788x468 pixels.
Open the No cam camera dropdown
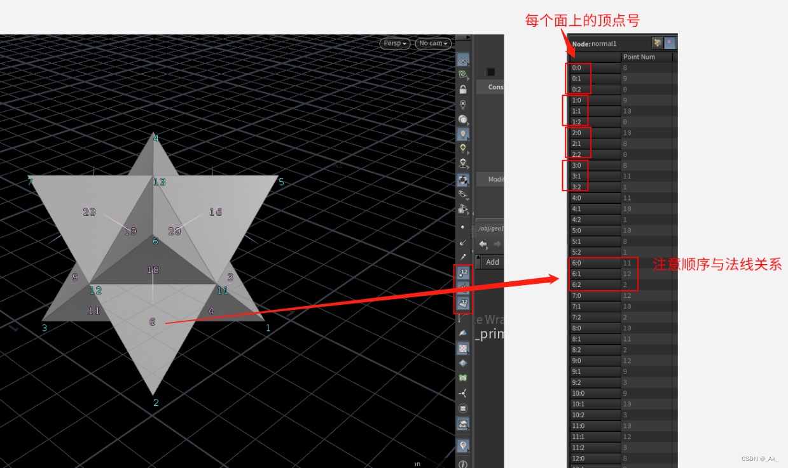coord(433,43)
